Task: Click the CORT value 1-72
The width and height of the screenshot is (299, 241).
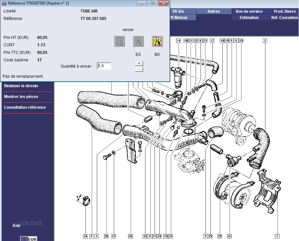Action: 41,45
